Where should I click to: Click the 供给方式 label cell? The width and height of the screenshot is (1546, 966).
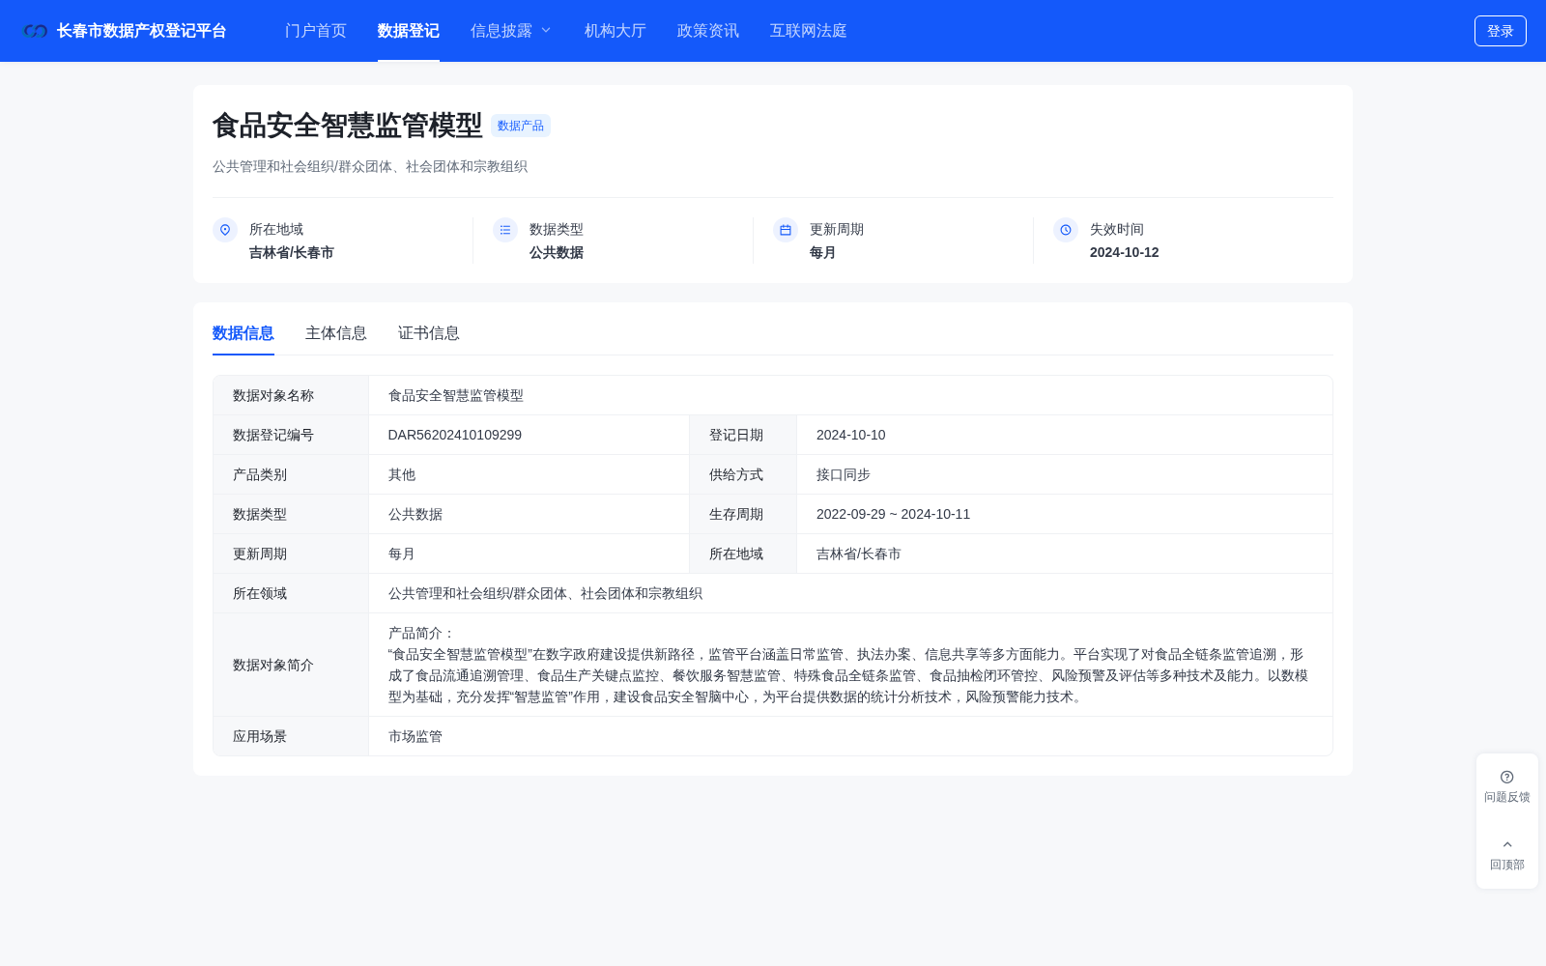tap(743, 474)
